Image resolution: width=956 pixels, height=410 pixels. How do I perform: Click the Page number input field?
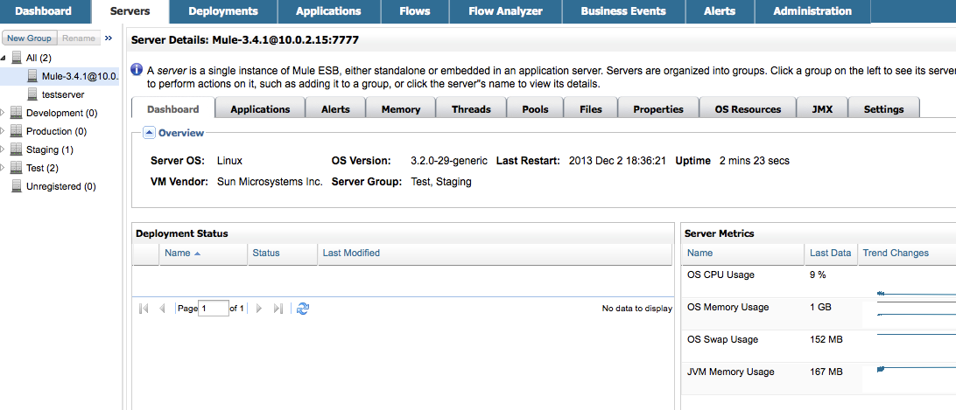(214, 309)
